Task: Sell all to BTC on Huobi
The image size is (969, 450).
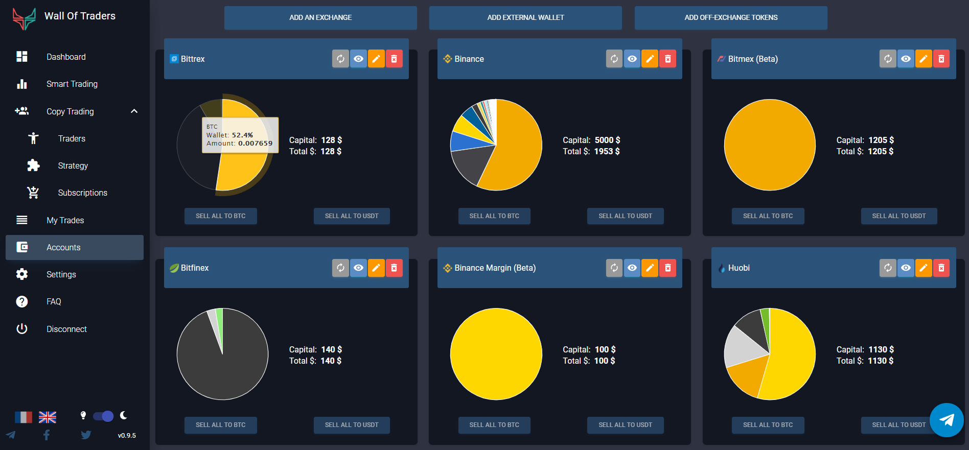Action: pyautogui.click(x=768, y=425)
